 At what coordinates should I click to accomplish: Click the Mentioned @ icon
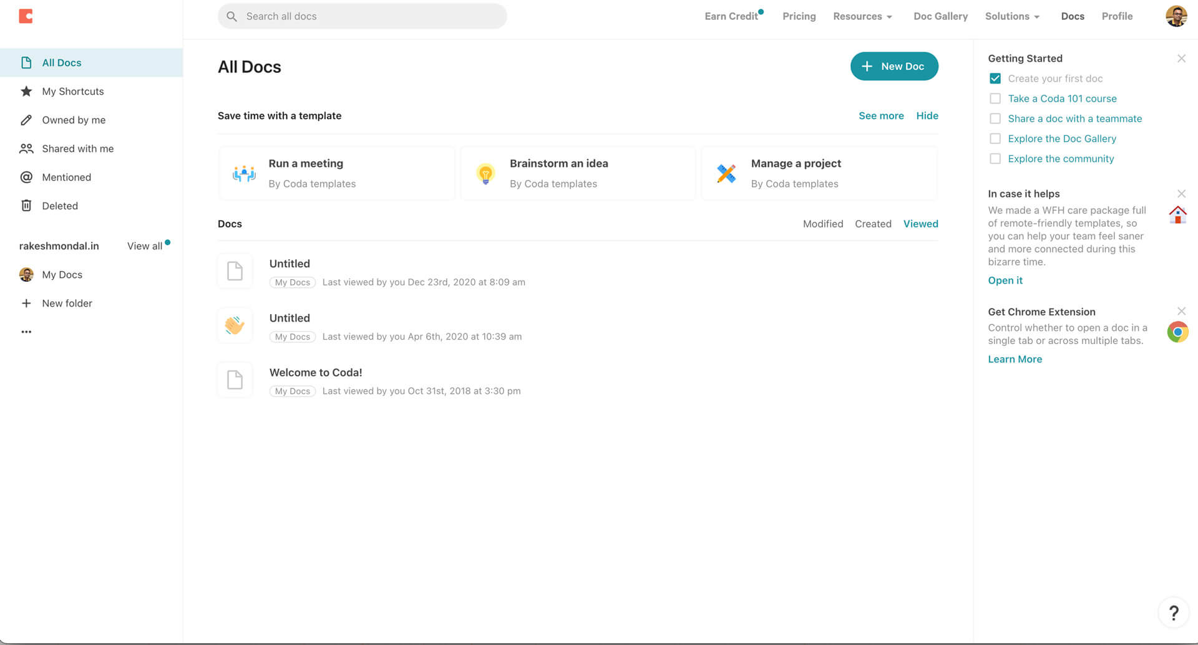[26, 177]
